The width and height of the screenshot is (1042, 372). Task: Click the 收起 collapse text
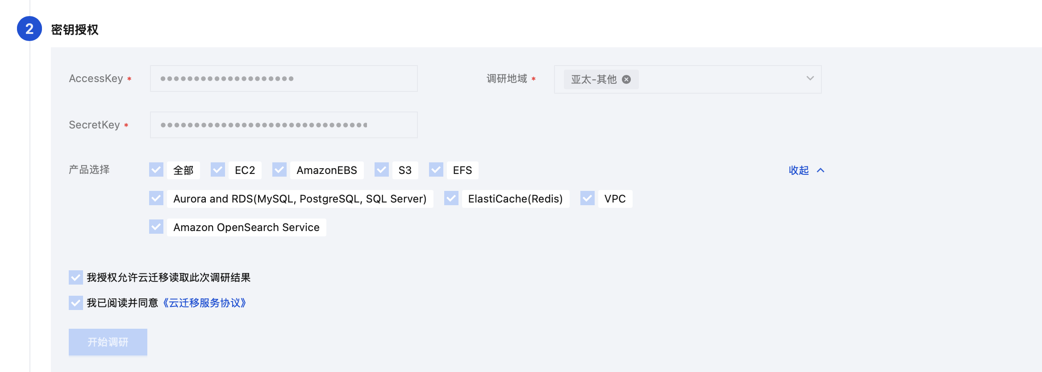pyautogui.click(x=799, y=170)
